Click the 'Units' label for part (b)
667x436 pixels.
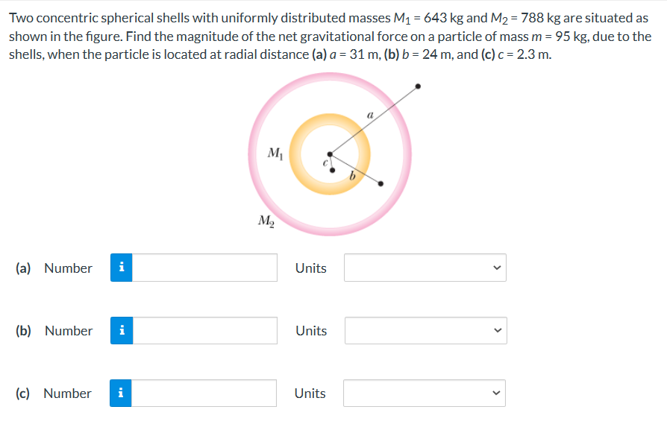(x=310, y=330)
